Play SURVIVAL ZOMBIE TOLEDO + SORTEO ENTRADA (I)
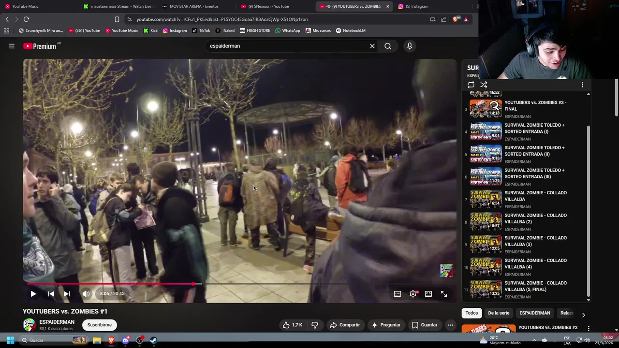Viewport: 619px width, 348px height. [x=527, y=131]
